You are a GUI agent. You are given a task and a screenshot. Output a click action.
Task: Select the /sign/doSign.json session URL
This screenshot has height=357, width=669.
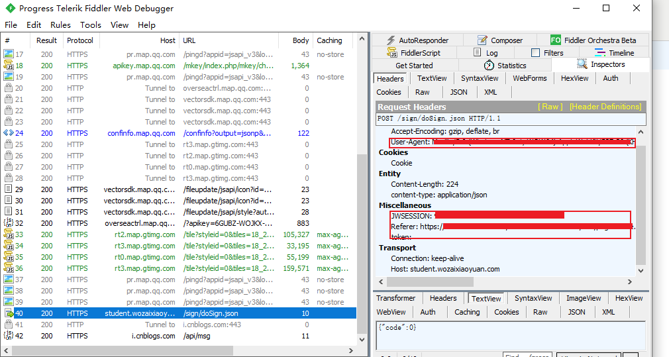coord(211,313)
